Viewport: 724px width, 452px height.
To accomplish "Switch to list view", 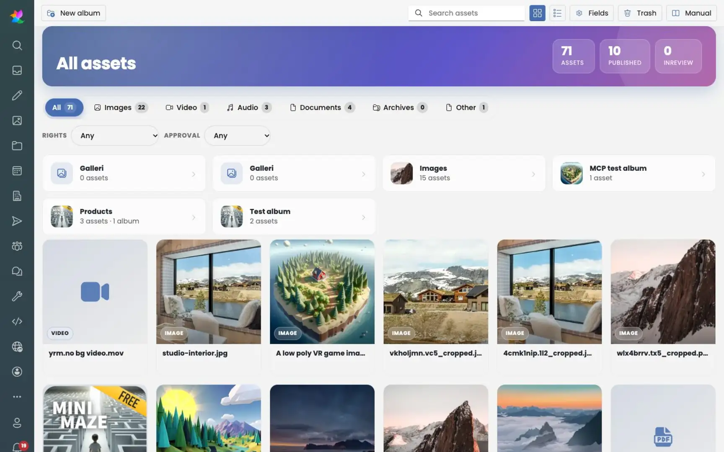I will (x=557, y=13).
